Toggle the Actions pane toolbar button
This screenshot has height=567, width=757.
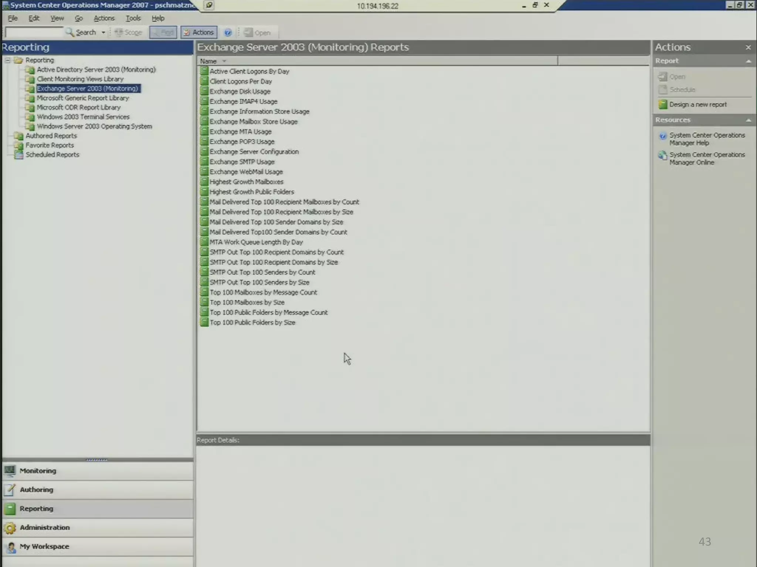point(199,33)
